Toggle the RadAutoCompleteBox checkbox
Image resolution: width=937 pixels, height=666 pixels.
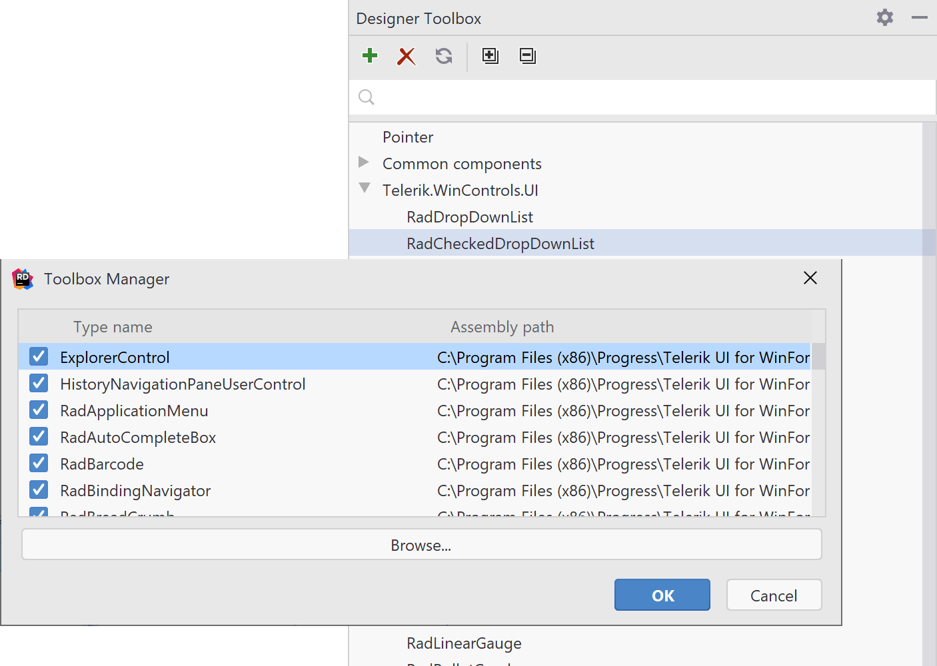tap(39, 437)
